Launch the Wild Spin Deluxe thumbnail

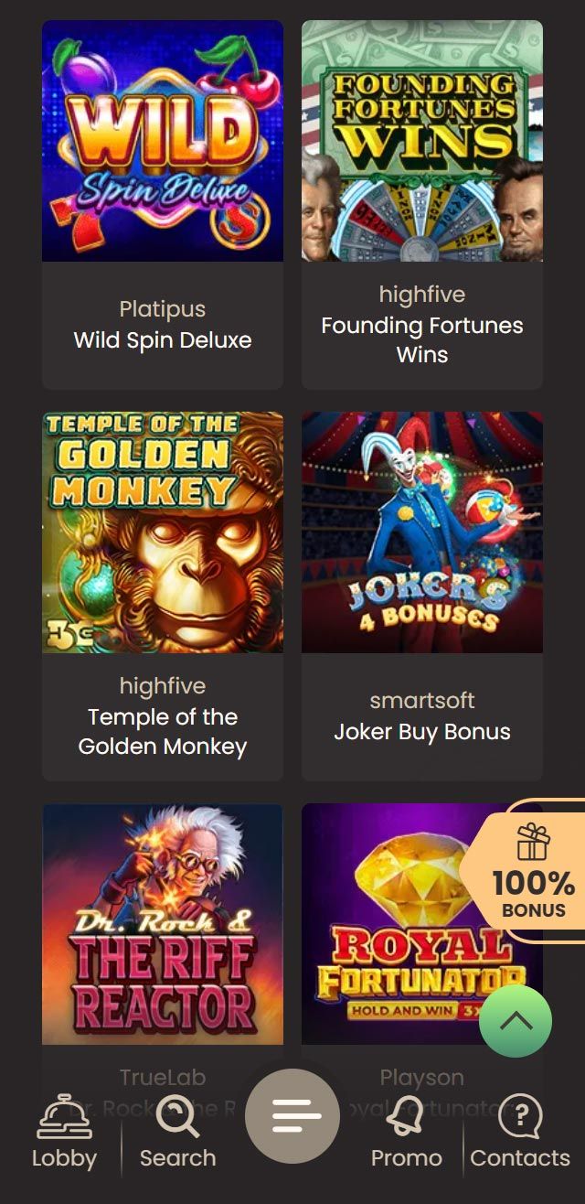click(163, 141)
